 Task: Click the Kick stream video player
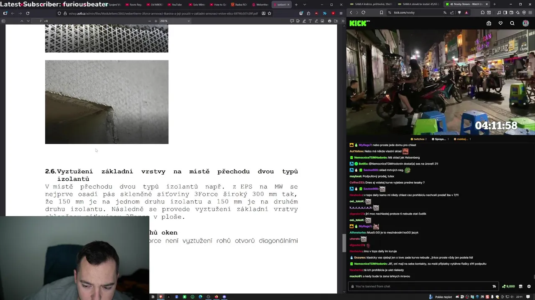pos(441,82)
